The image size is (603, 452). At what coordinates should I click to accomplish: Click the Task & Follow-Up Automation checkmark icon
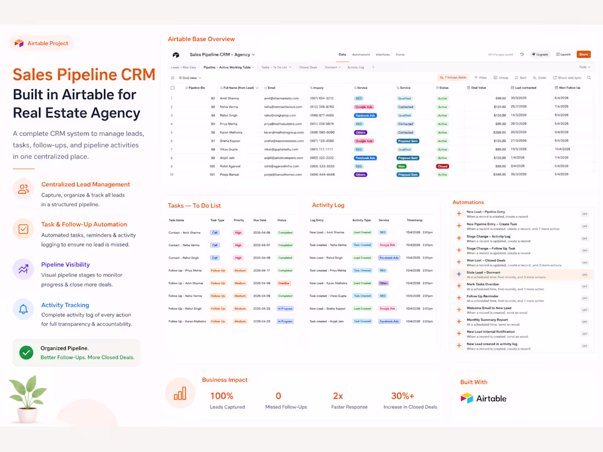(x=24, y=229)
